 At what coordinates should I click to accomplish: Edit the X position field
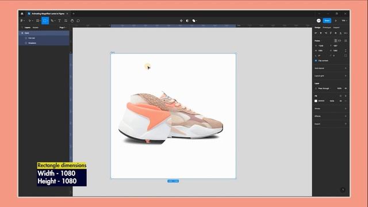[x=321, y=46]
